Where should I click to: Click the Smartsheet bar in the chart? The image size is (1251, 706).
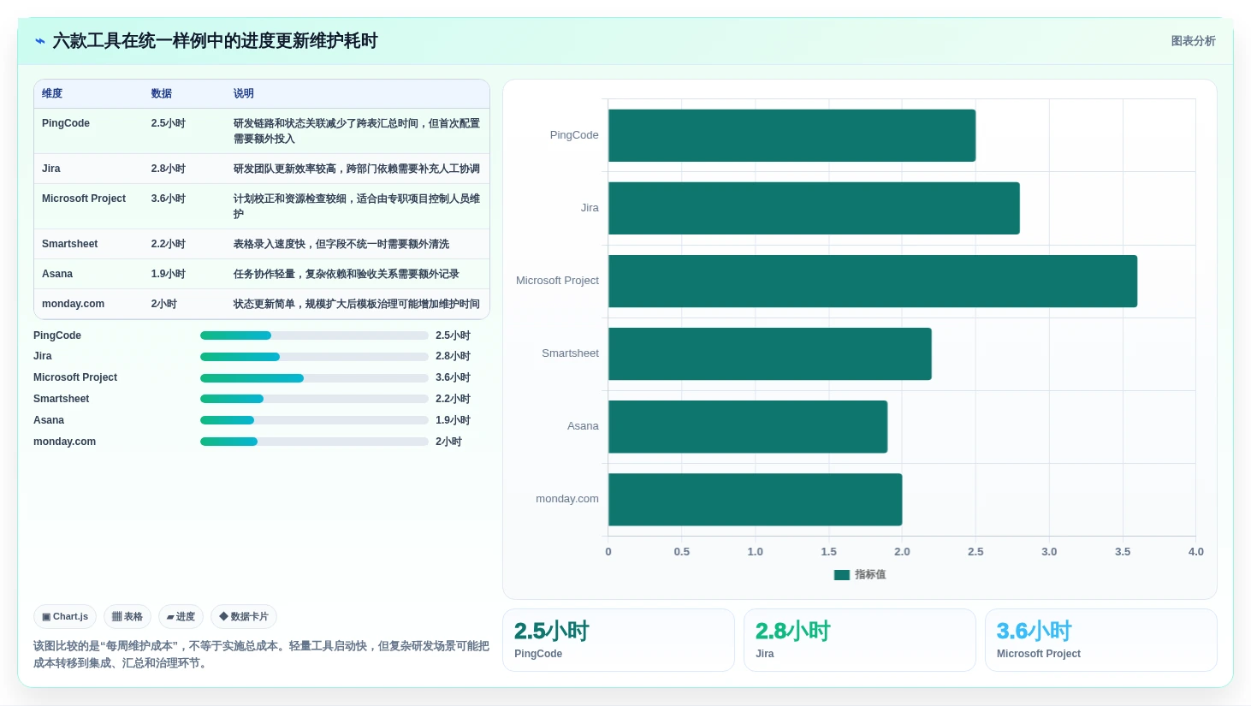pos(770,353)
